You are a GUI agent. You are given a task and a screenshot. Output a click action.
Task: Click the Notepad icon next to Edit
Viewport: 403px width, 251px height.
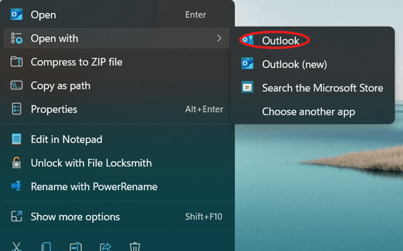(16, 139)
